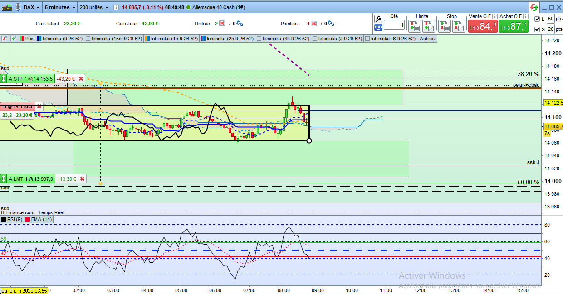Viewport: 563px width, 294px height.
Task: Click the blue keyboard icon beside Qté
Action: pos(378,28)
